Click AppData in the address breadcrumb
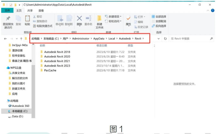220x134 pixels. click(x=99, y=38)
